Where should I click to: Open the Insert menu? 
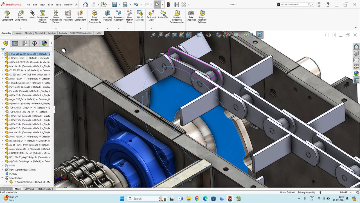[50, 5]
